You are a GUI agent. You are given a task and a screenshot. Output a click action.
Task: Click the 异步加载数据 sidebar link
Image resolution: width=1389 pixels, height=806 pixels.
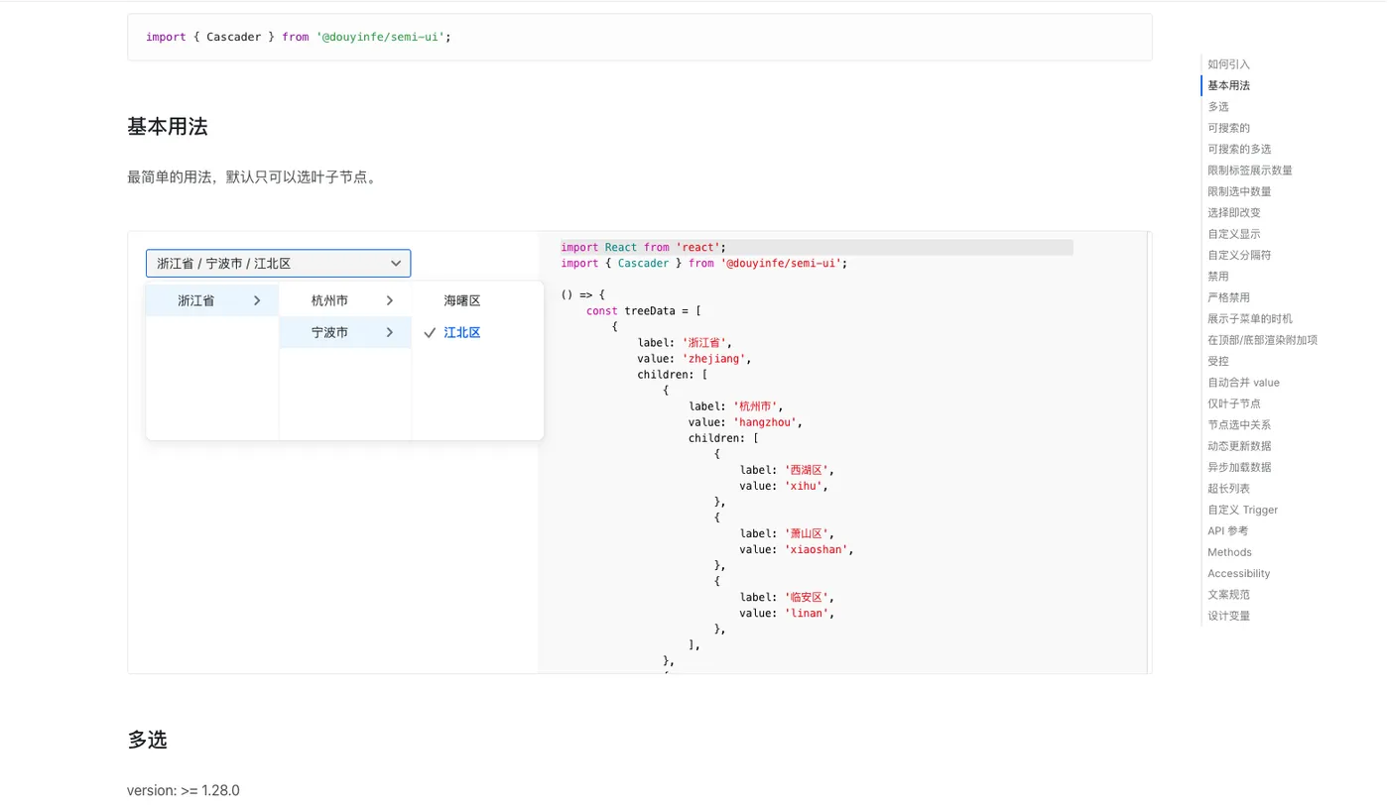coord(1239,467)
